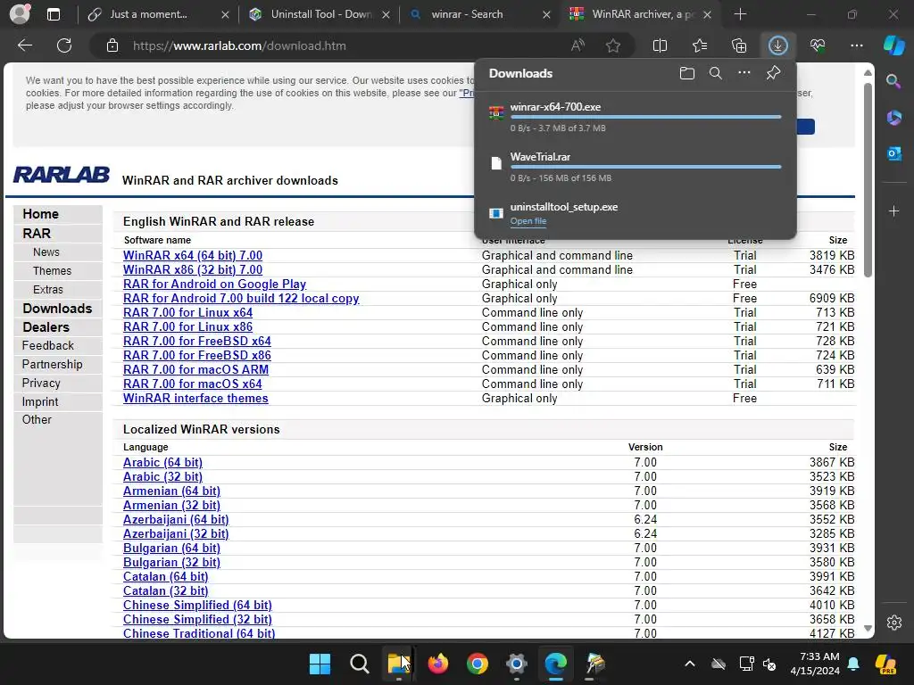
Task: Open Browser essentials heart icon
Action: click(818, 45)
